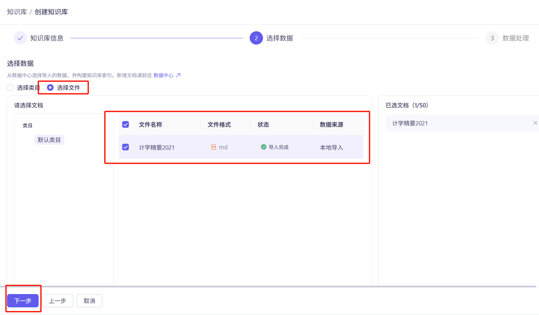Viewport: 539px width, 315px height.
Task: Remove 计学精要2021 using the X icon
Action: (535, 123)
